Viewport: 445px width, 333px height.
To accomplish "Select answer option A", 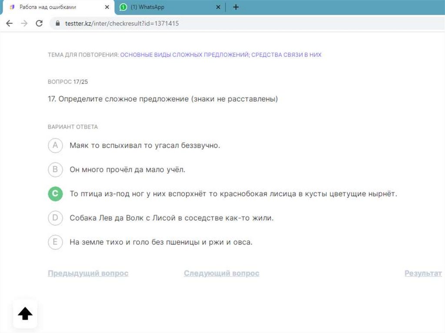I will pos(55,145).
